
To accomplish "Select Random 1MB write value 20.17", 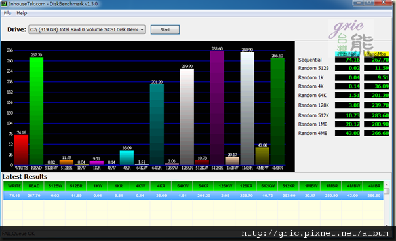I will coord(347,124).
